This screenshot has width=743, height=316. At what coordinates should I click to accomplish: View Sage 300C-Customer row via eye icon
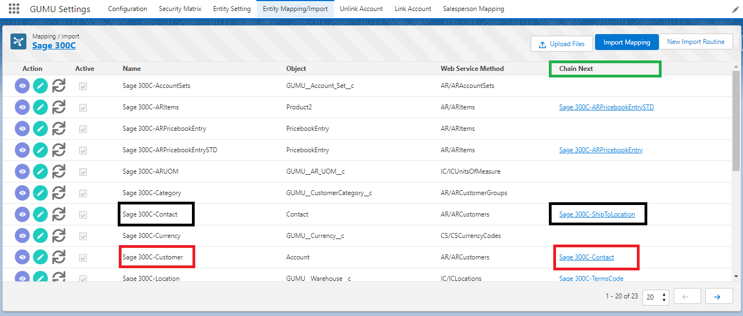point(22,258)
